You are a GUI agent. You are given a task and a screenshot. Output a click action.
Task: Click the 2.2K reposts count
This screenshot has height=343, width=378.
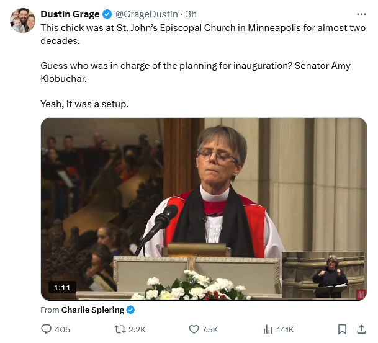(137, 329)
